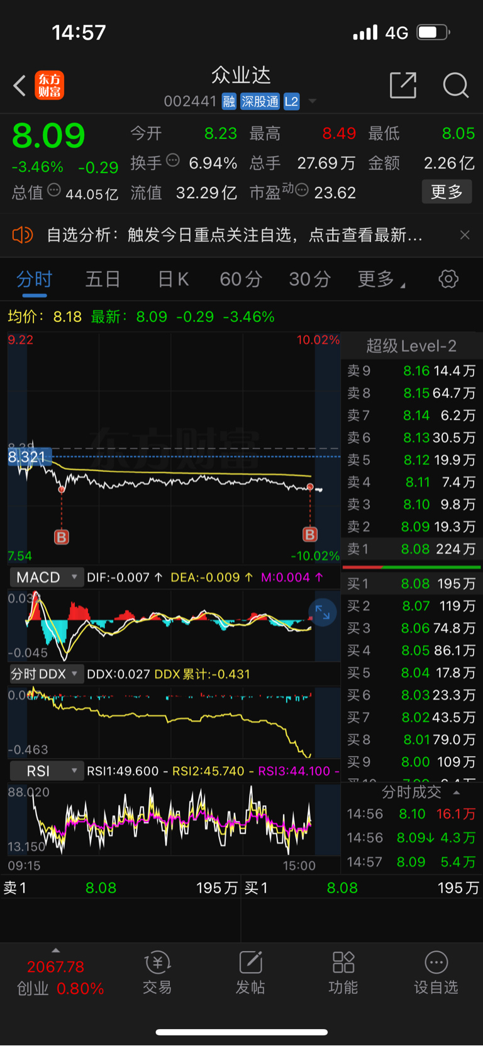Tap the speaker icon in 自选分析 banner
483x1046 pixels.
tap(22, 235)
